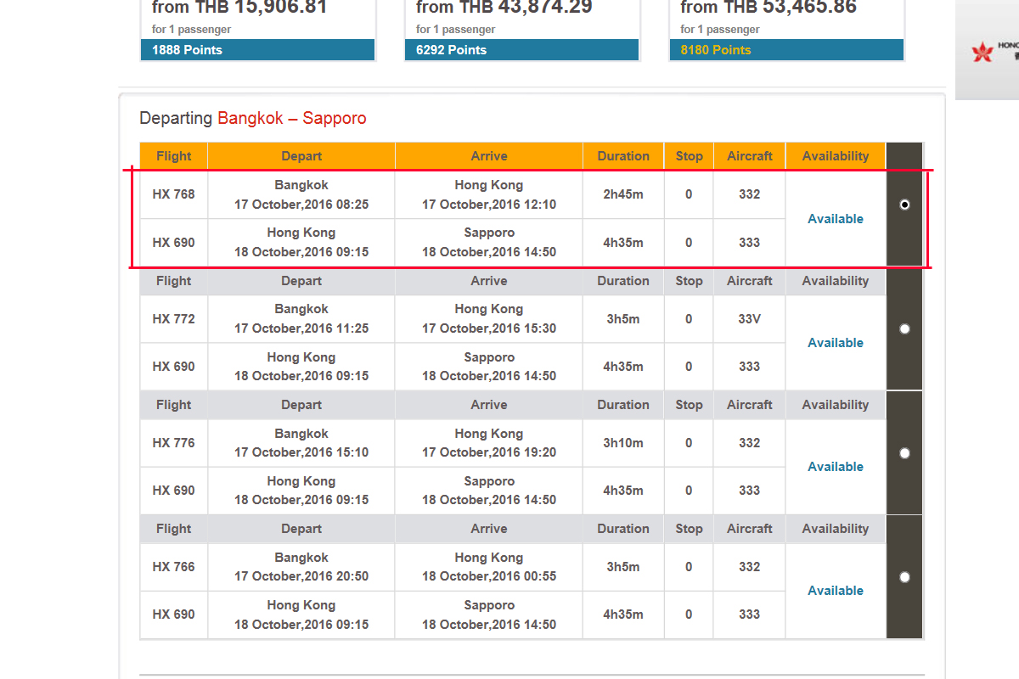The height and width of the screenshot is (679, 1019).
Task: Click the Hong Kong Airlines logo banner
Action: coord(988,49)
